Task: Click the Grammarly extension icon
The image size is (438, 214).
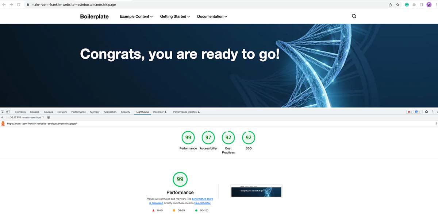Action: [x=407, y=4]
